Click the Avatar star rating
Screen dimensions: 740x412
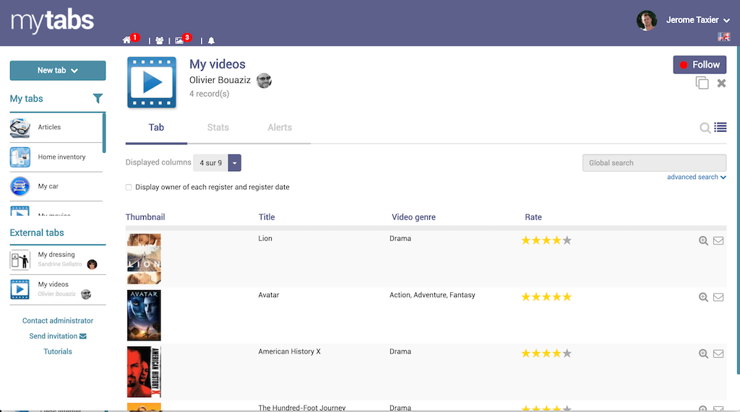(546, 297)
